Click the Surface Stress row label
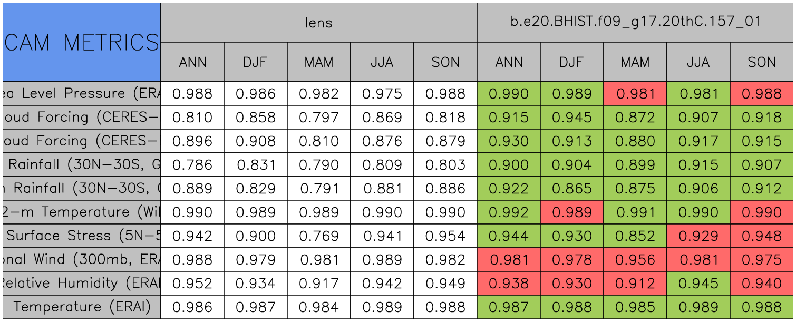Image resolution: width=796 pixels, height=322 pixels. (82, 236)
